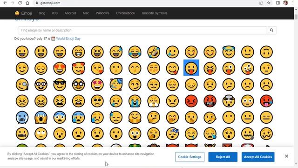Click the browser address bar URL

click(x=50, y=3)
